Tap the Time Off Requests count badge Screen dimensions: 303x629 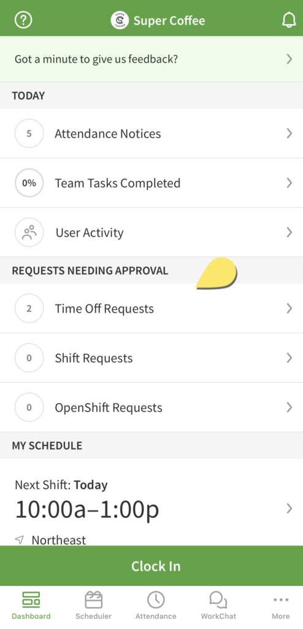click(x=29, y=308)
